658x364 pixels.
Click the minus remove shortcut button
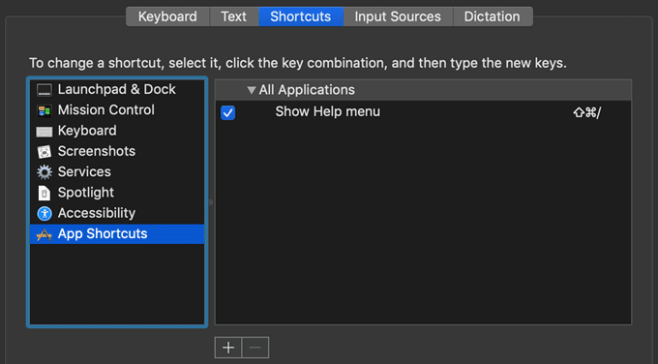pyautogui.click(x=255, y=348)
